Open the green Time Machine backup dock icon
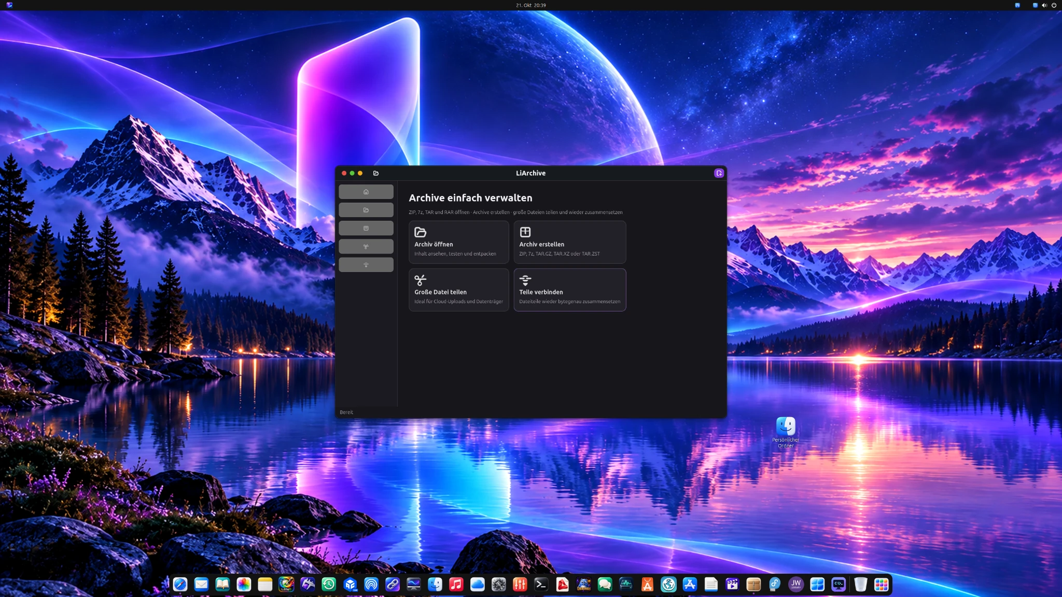1062x597 pixels. [329, 585]
